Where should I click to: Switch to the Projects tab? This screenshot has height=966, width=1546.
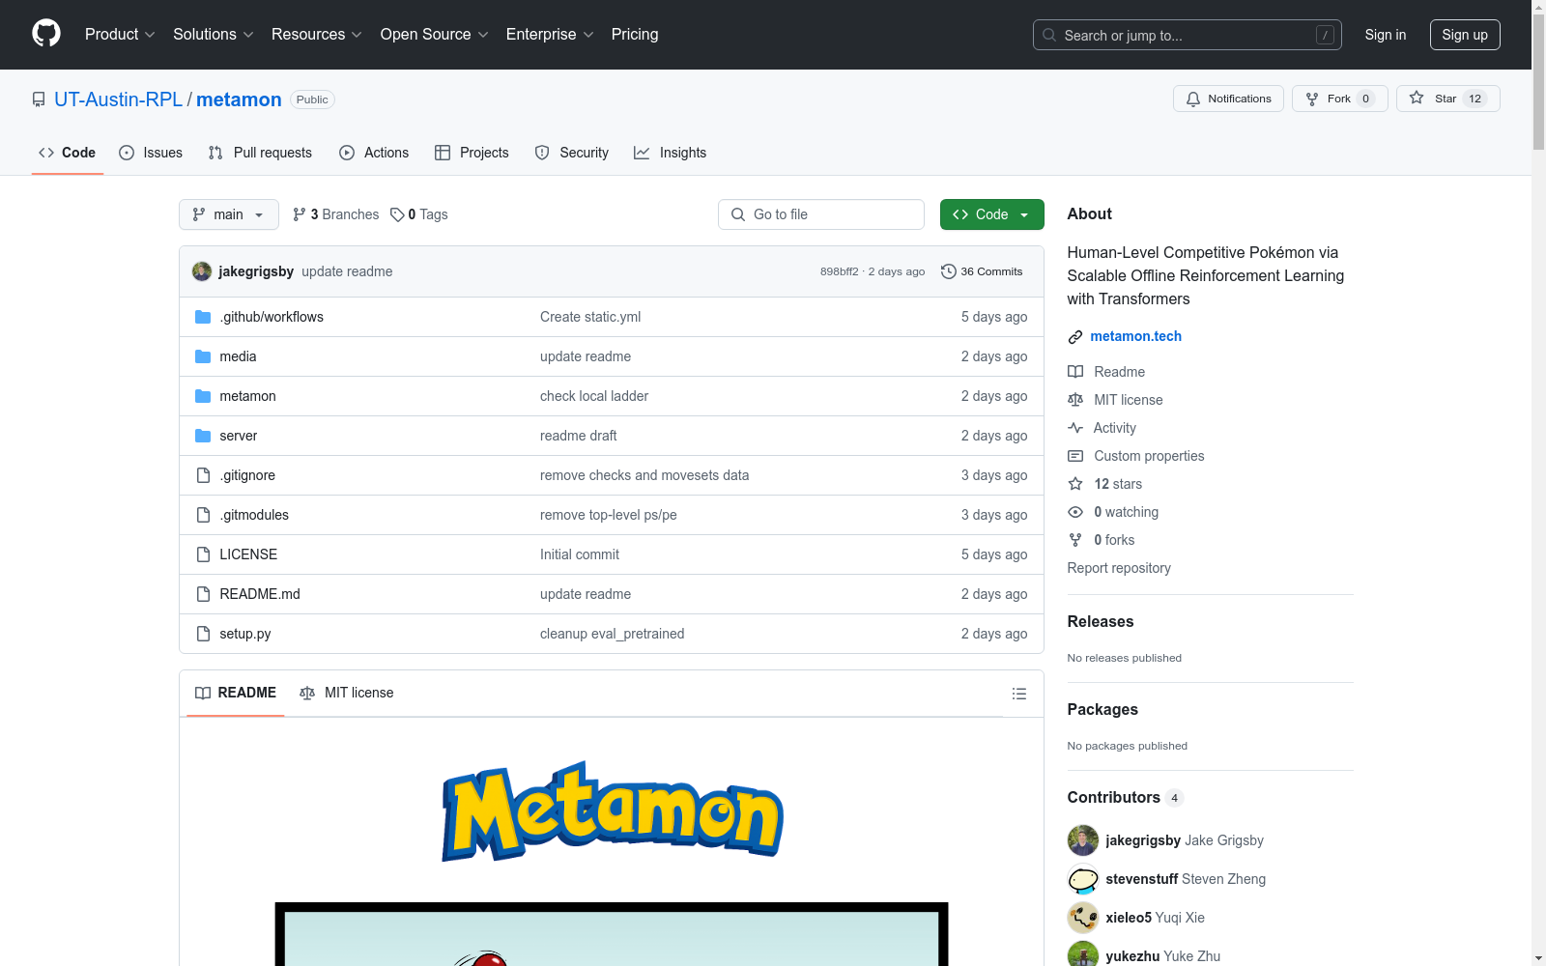point(472,153)
